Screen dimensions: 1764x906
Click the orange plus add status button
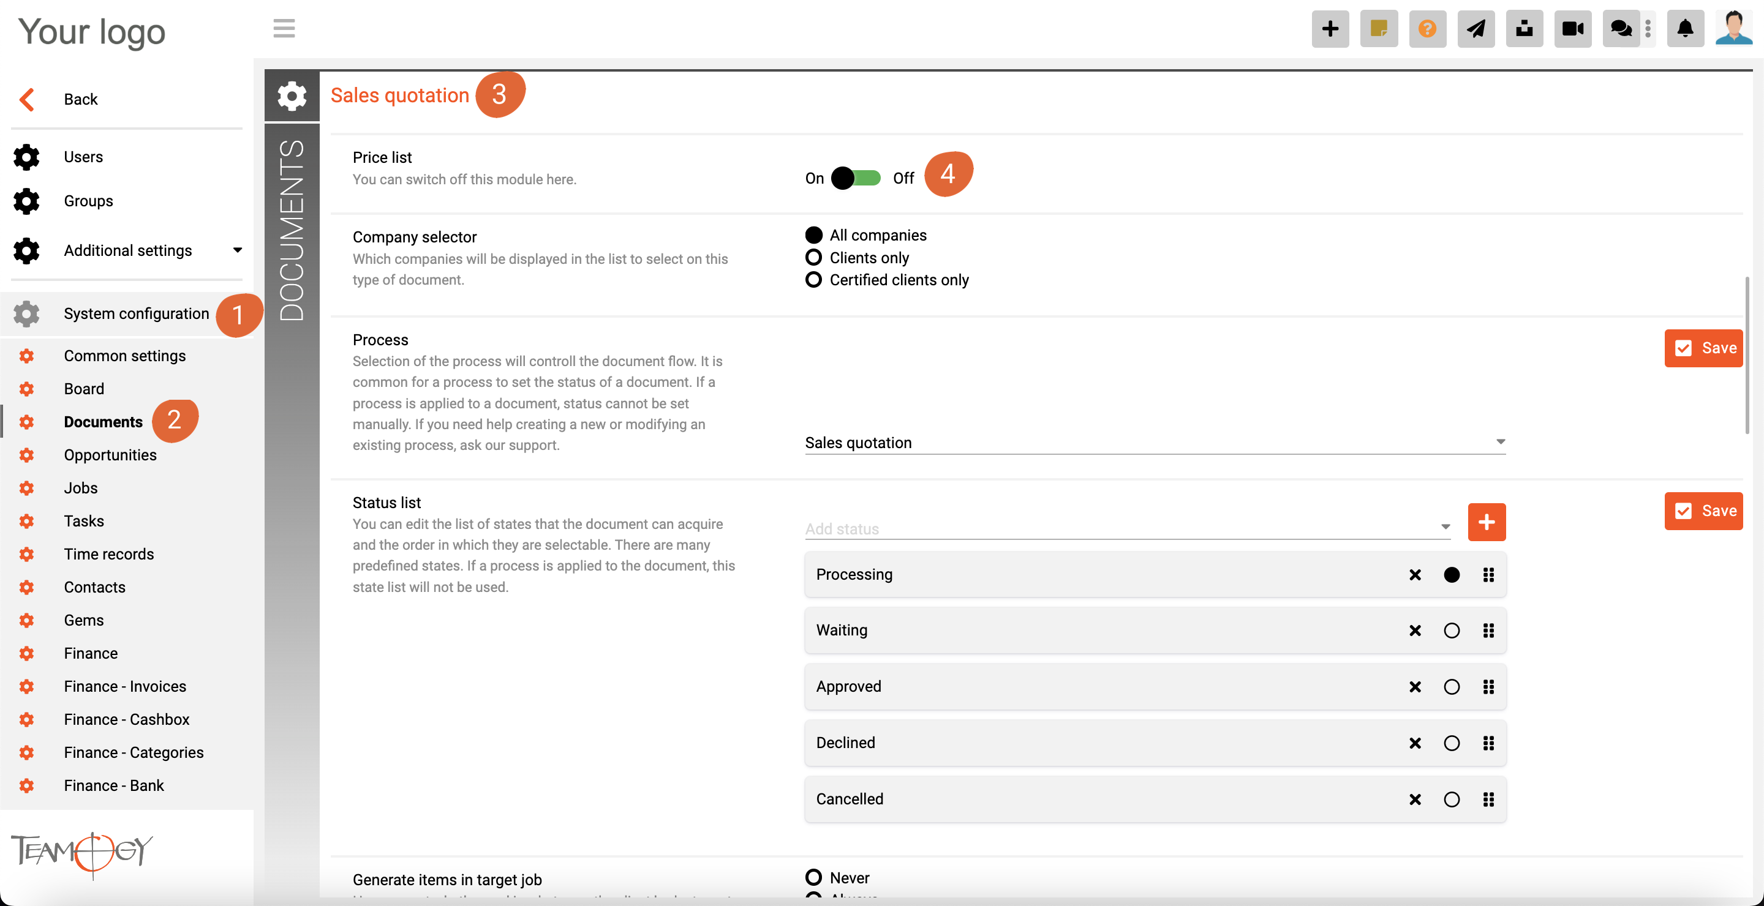(x=1487, y=522)
